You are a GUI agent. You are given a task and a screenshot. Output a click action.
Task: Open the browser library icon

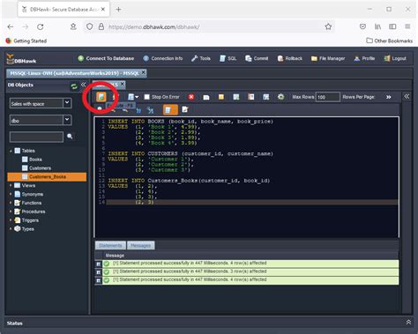tap(377, 26)
